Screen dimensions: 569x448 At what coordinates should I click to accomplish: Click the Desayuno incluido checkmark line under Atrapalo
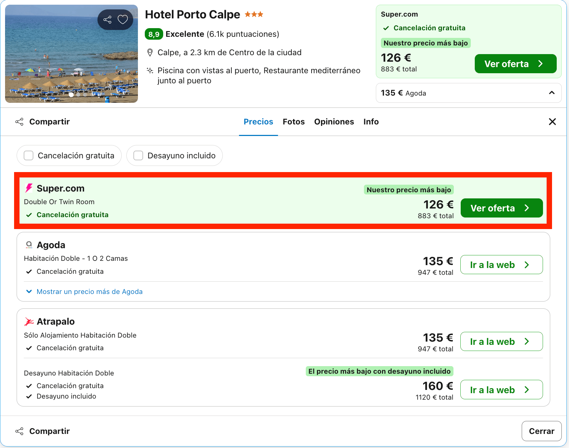click(61, 396)
